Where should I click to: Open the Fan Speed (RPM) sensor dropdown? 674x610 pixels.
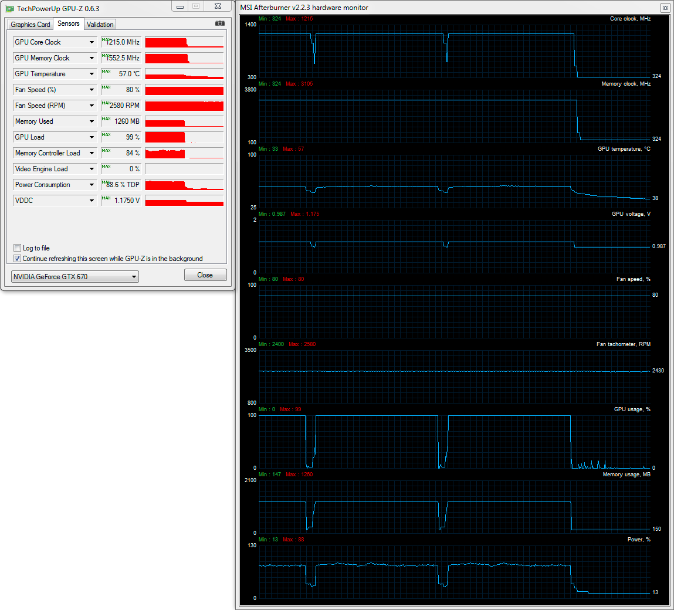[92, 106]
